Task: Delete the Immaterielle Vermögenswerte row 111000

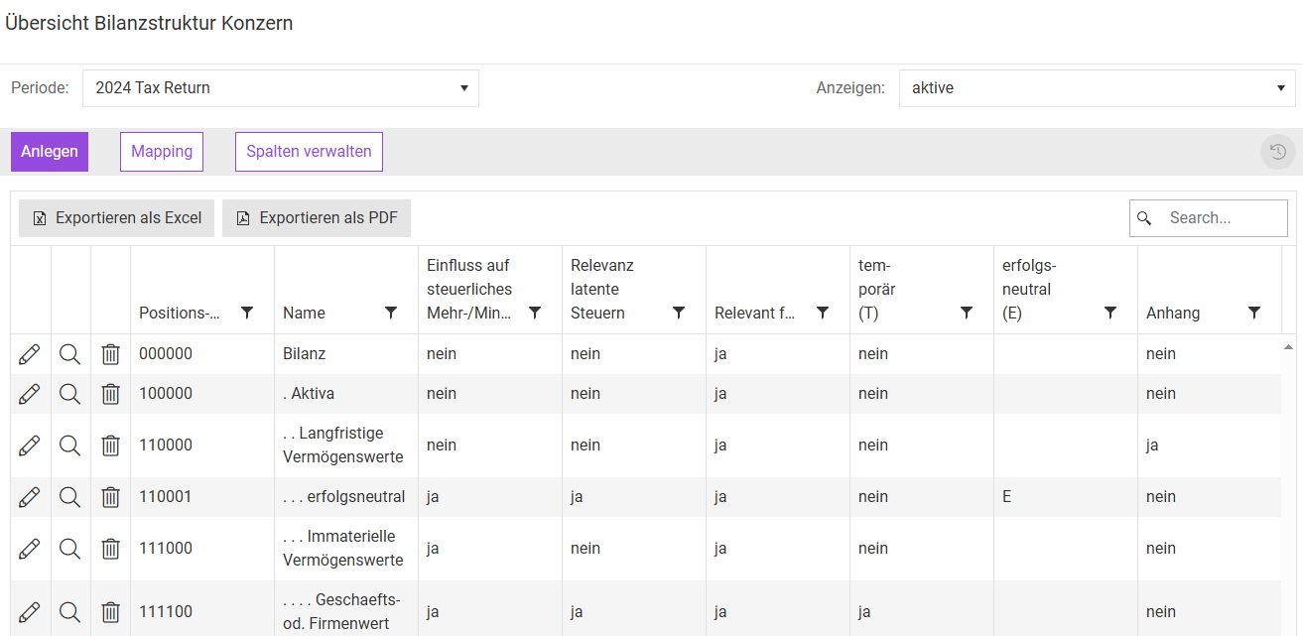Action: tap(111, 549)
